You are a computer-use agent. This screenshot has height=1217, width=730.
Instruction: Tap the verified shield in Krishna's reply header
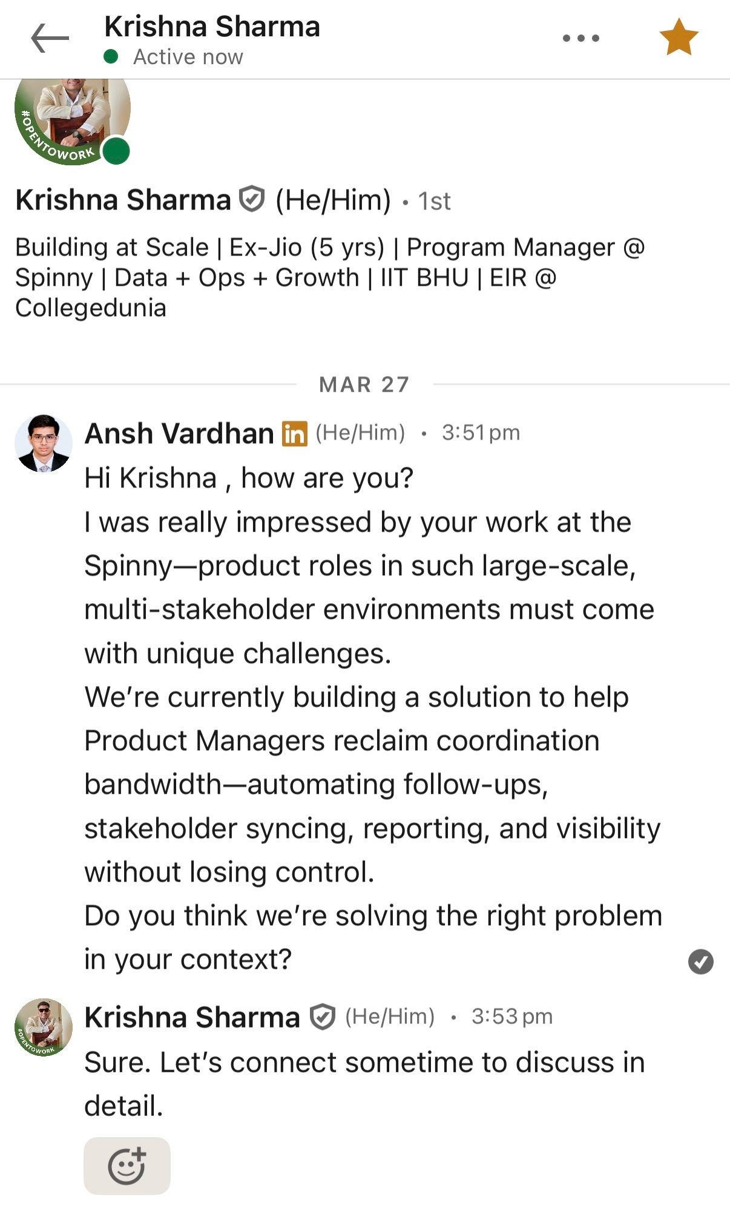322,1017
